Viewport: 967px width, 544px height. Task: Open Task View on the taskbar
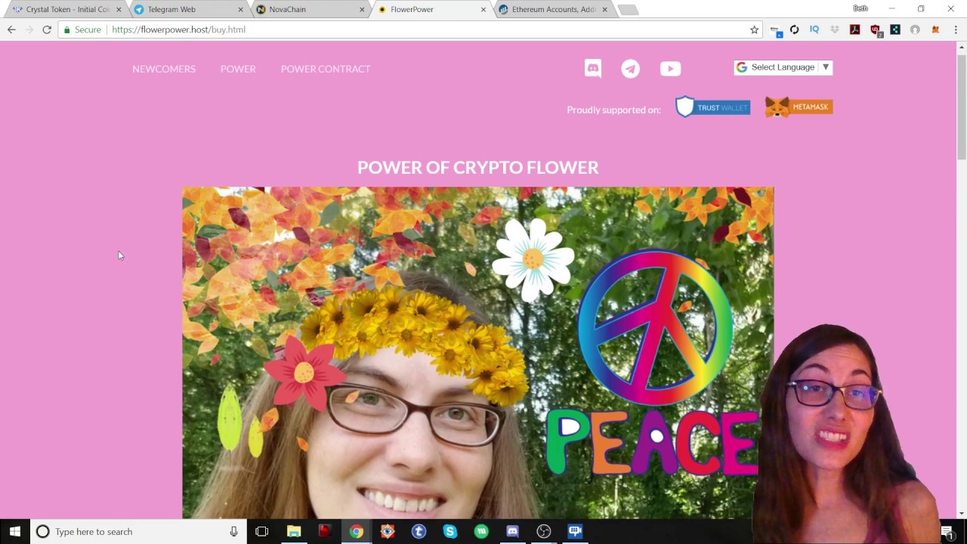click(x=262, y=532)
